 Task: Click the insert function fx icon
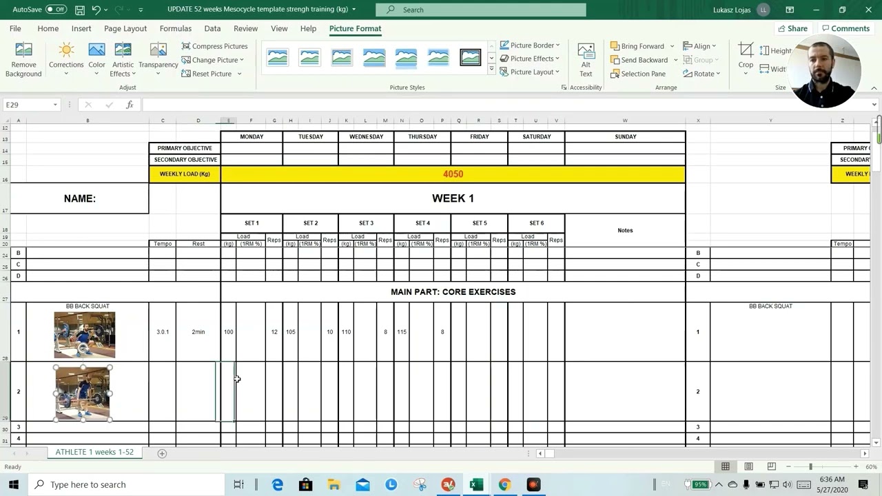click(130, 105)
